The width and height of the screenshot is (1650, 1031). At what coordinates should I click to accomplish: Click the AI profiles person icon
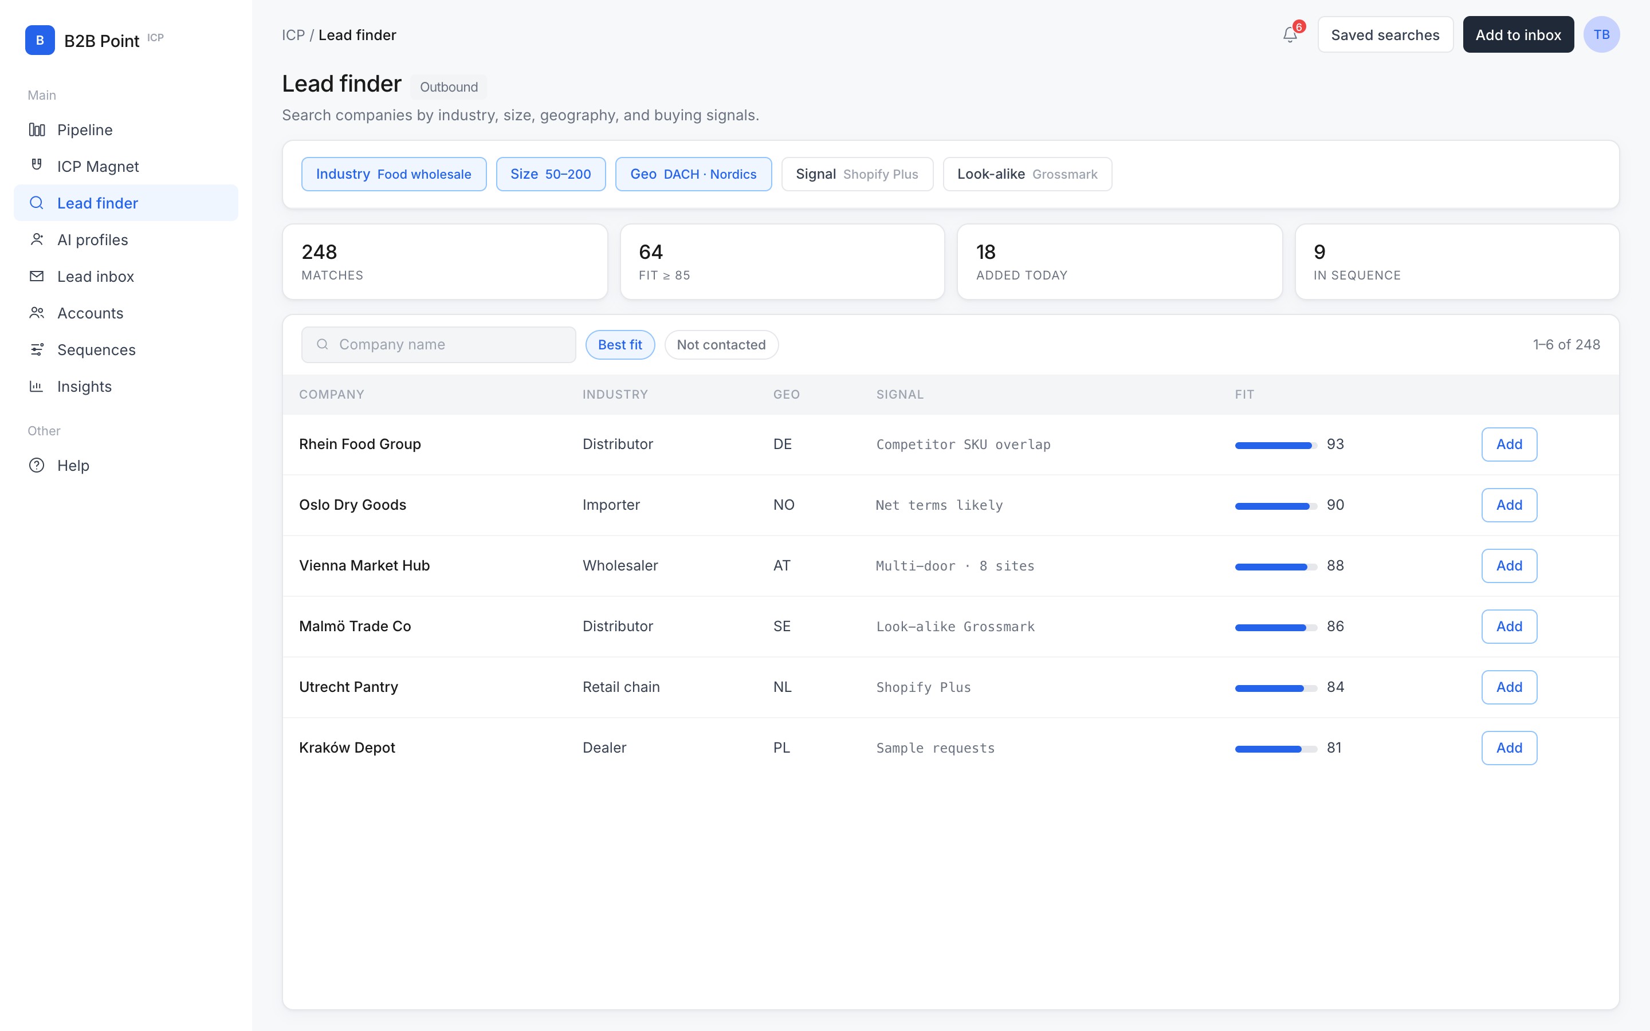(x=37, y=239)
